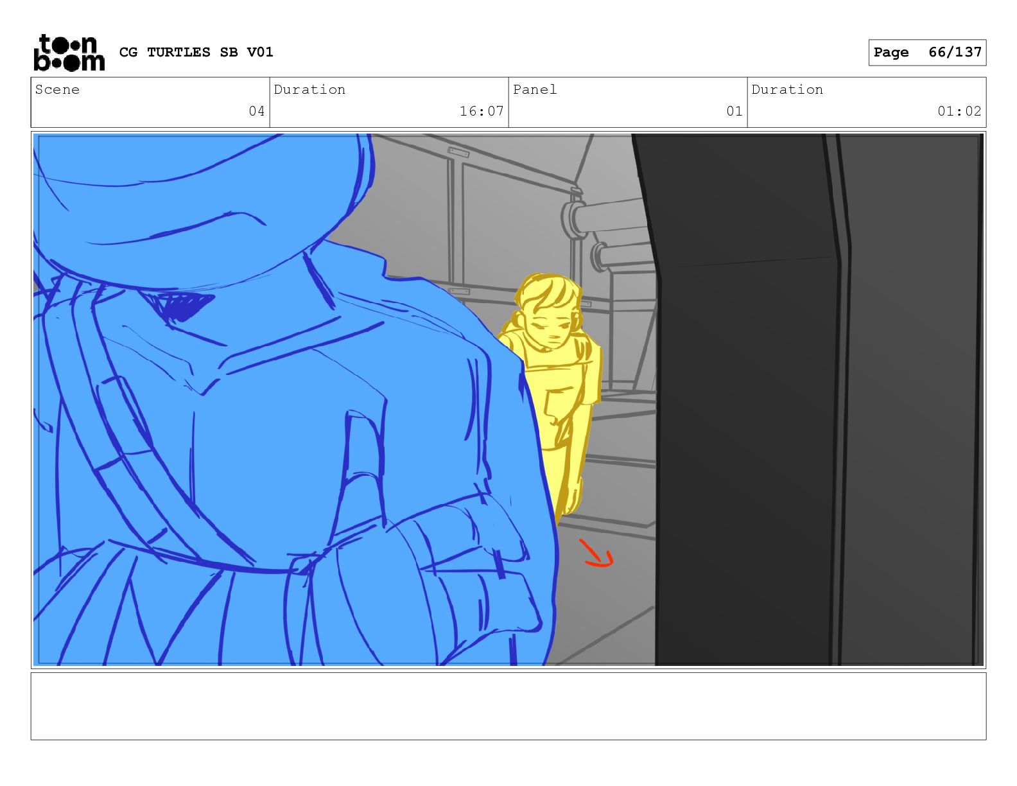Click the storyboard panel thumbnail image
This screenshot has width=1017, height=786.
pos(509,399)
